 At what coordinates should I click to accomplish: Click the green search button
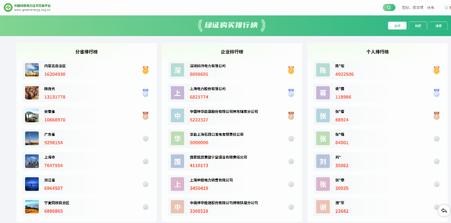point(389,7)
